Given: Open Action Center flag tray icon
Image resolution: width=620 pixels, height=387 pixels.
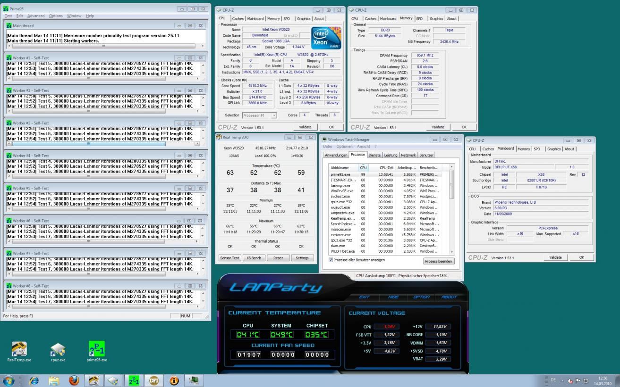Looking at the screenshot, I should click(x=578, y=381).
